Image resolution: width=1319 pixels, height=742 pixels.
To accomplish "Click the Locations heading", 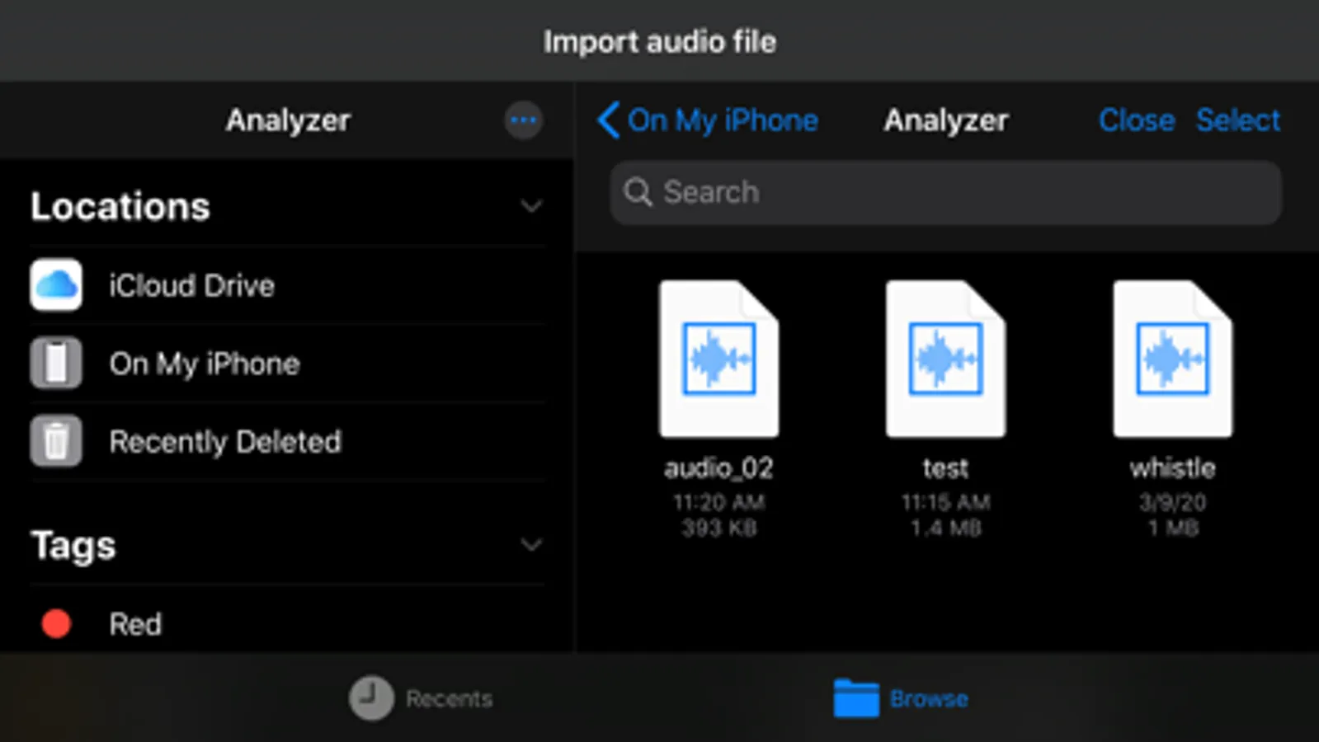I will [x=120, y=206].
